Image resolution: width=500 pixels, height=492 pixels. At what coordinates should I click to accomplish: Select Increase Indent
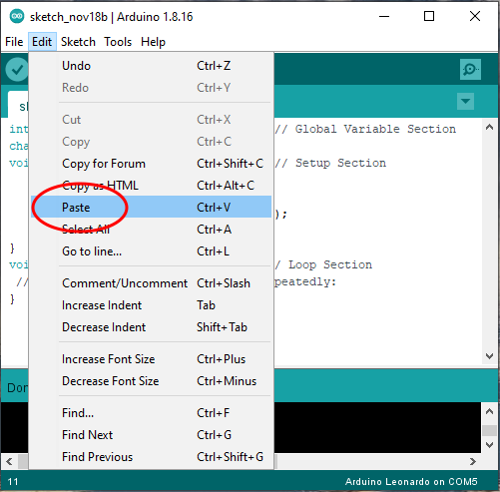click(x=151, y=305)
